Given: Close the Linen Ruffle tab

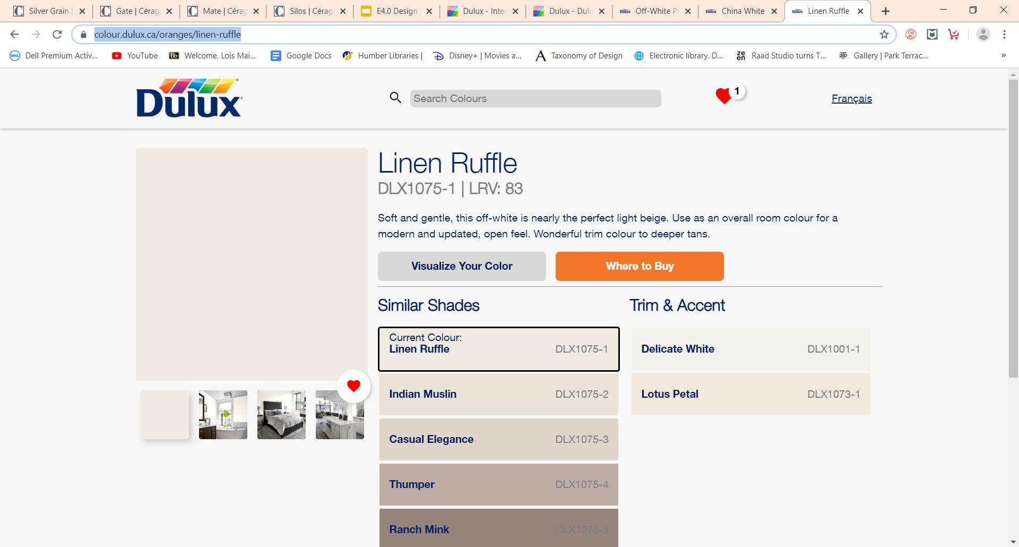Looking at the screenshot, I should point(860,11).
